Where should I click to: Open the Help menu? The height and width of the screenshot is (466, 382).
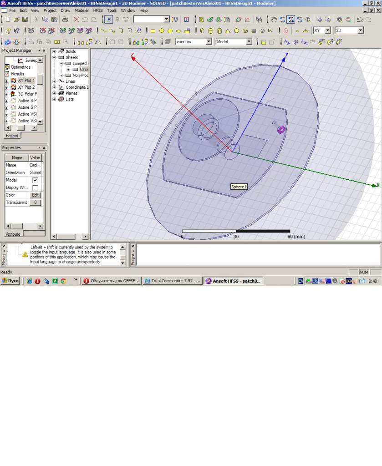(143, 10)
